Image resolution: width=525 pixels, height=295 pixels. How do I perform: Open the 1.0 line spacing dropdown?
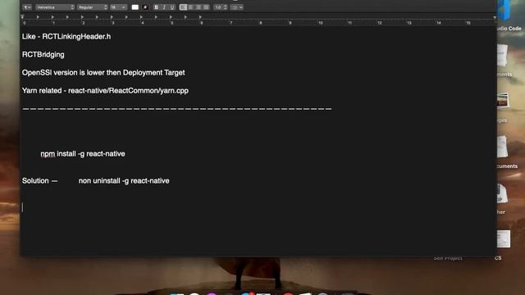221,7
